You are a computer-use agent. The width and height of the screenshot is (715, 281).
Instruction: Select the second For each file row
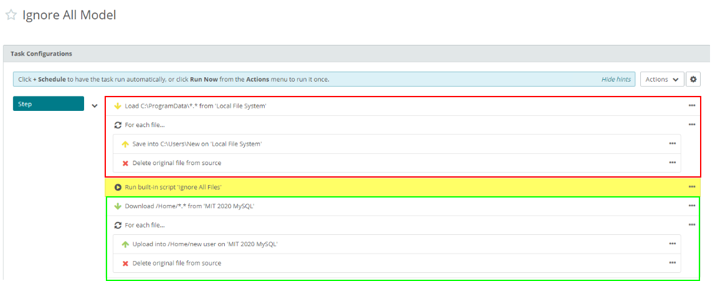click(x=144, y=225)
